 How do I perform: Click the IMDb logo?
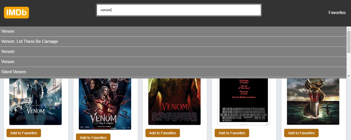16,12
